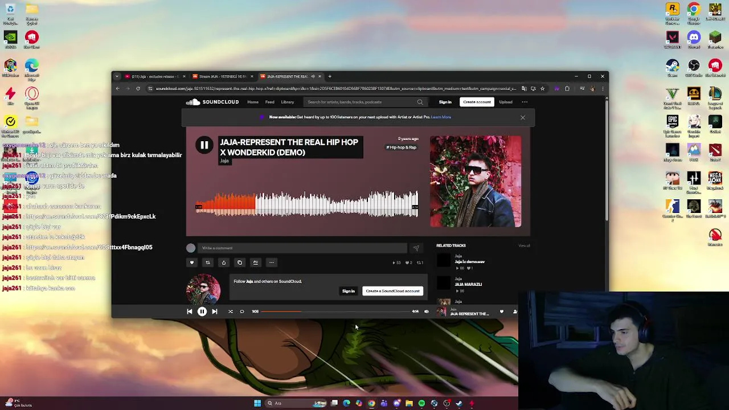
Task: Mute volume via the player speaker icon
Action: (426, 311)
